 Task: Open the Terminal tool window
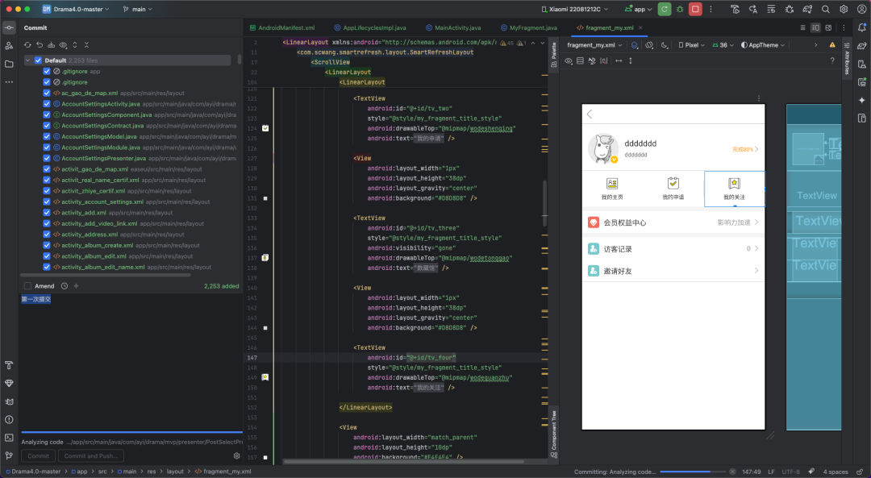[9, 438]
